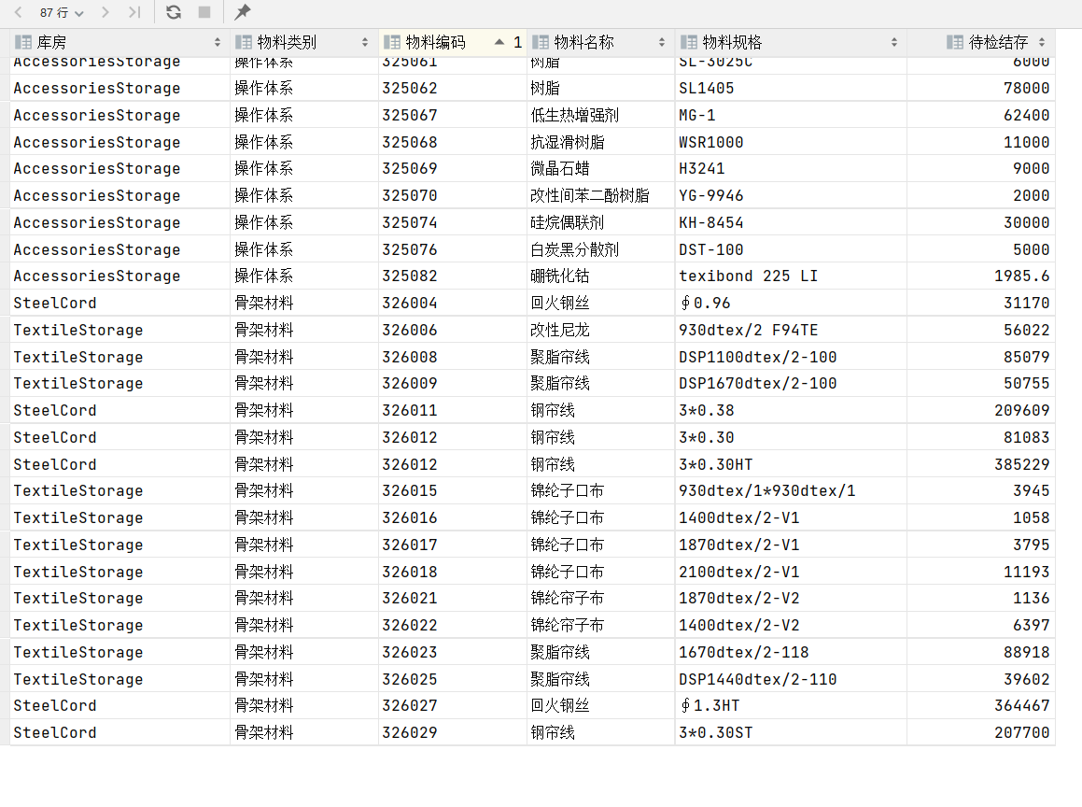Click the 物料编码 column table icon
This screenshot has width=1082, height=807.
click(x=392, y=42)
